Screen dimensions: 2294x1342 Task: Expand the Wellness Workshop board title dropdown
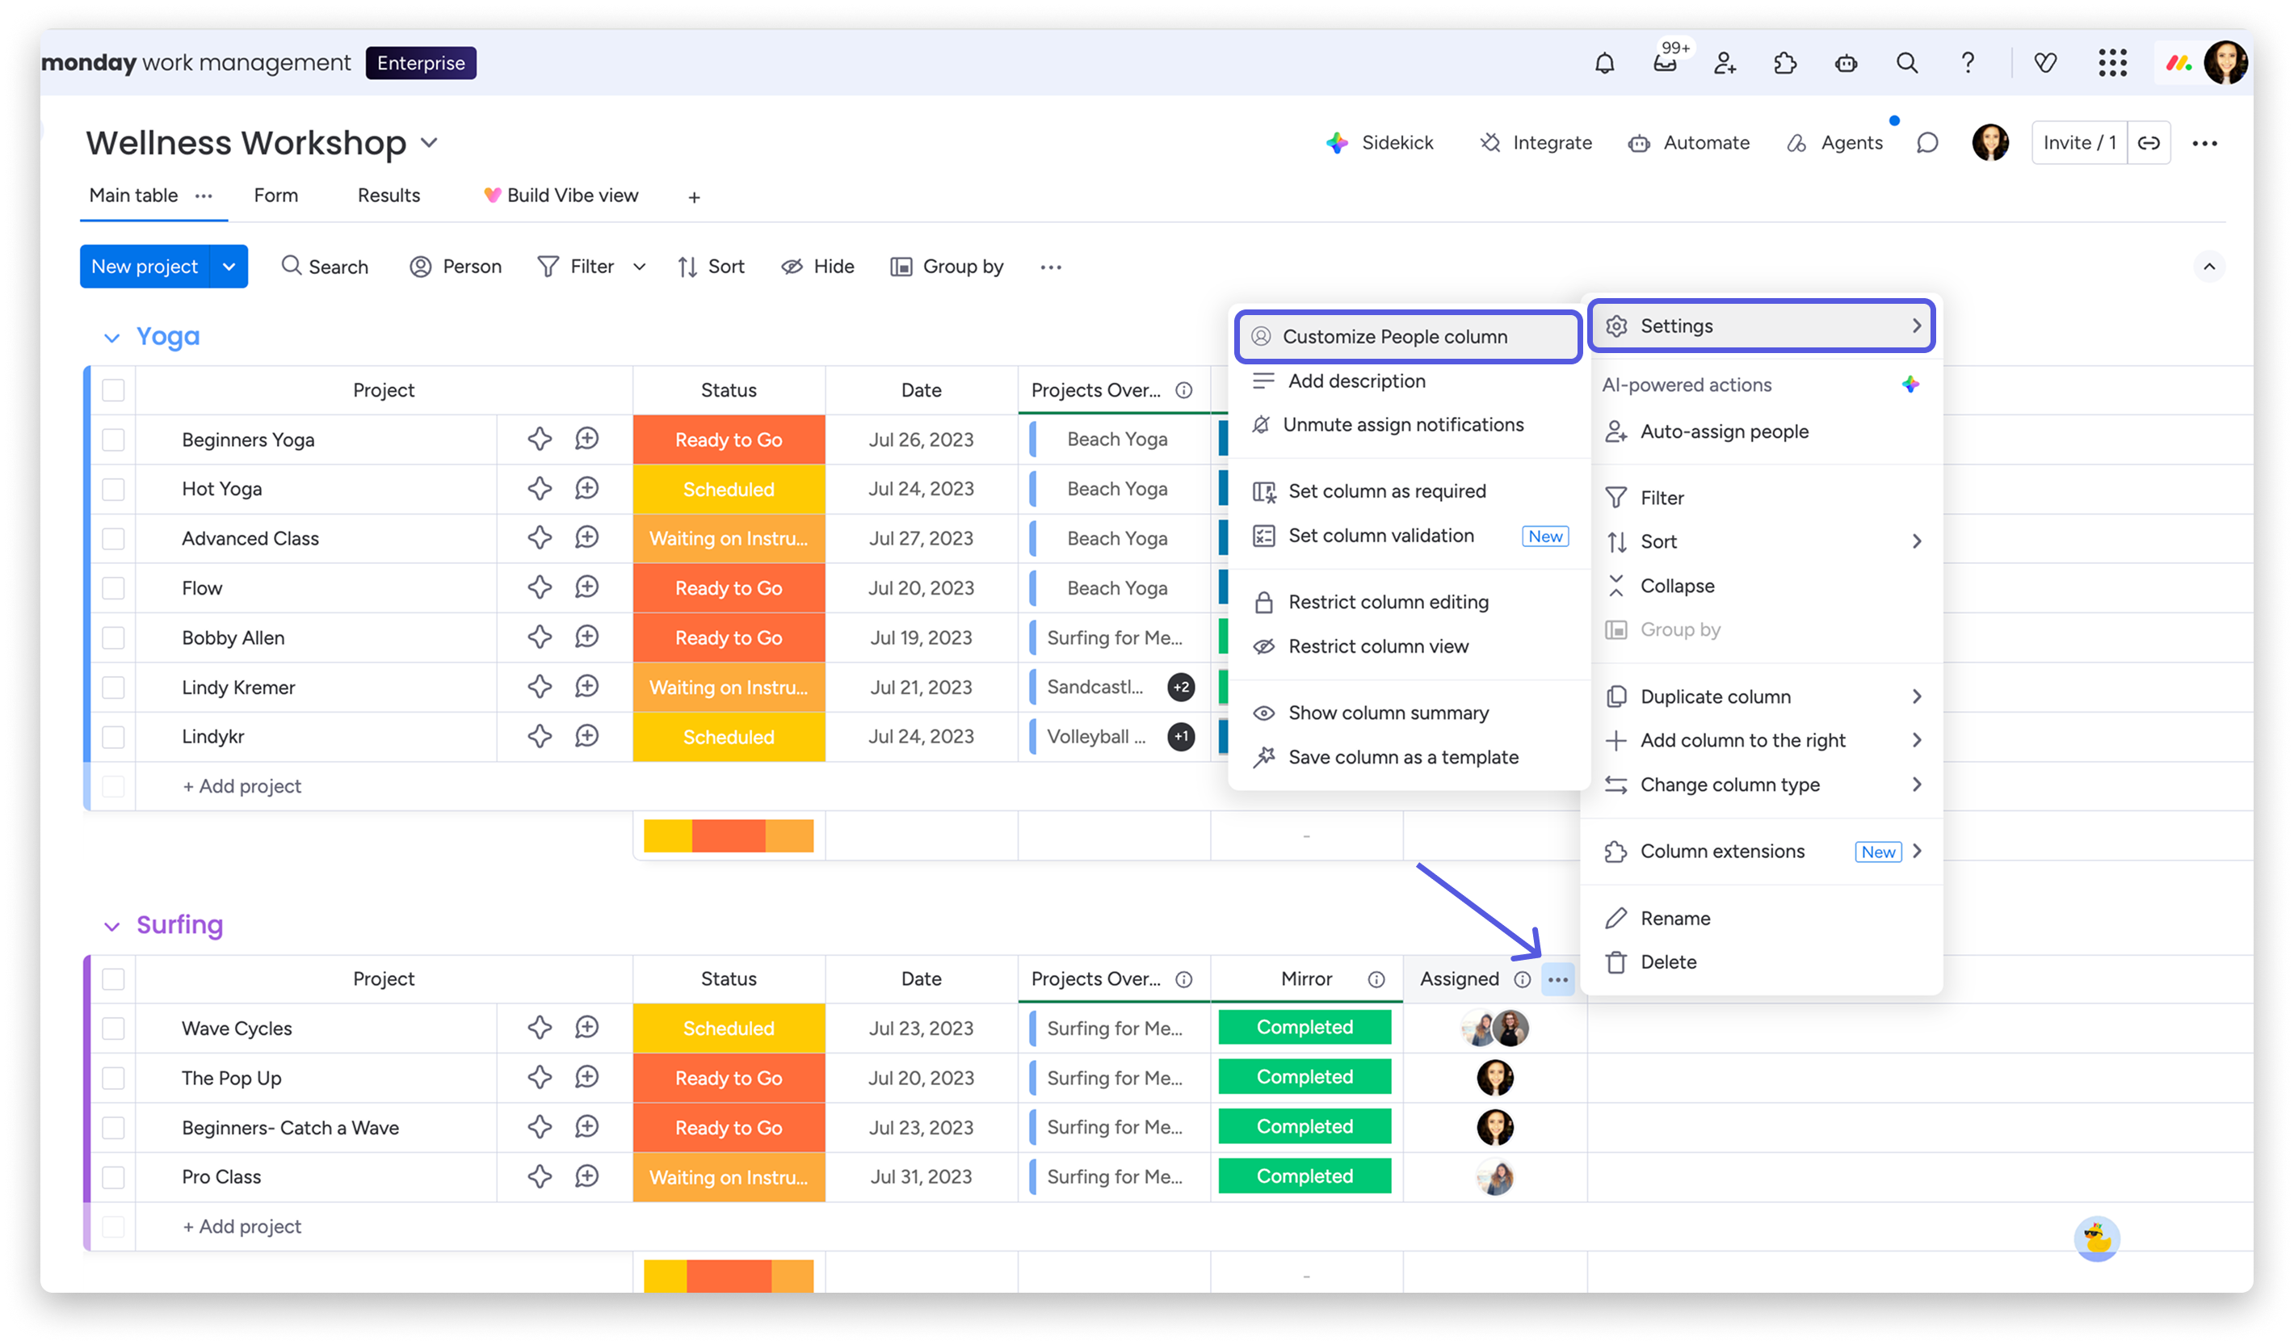click(x=429, y=143)
